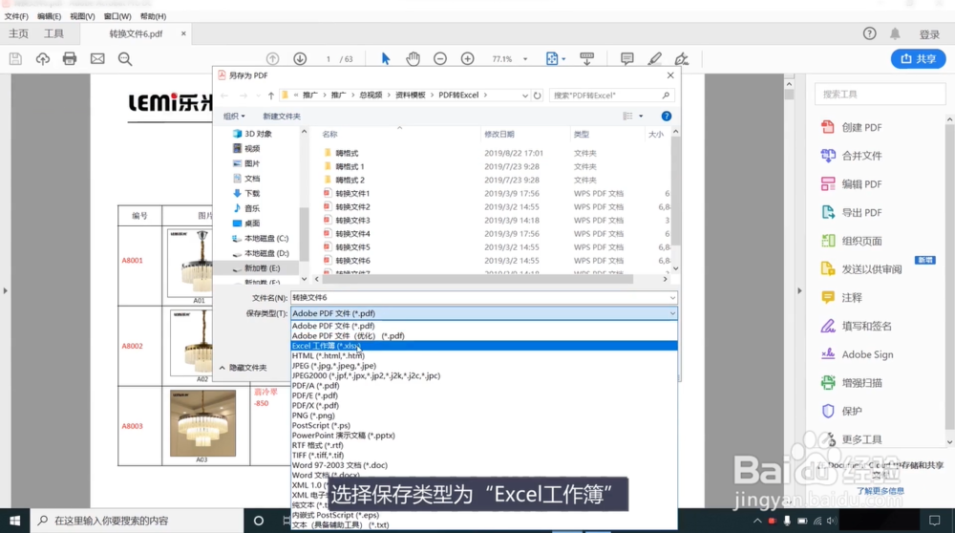Click the scrolling mode toolbar icon
The width and height of the screenshot is (955, 533).
(586, 58)
